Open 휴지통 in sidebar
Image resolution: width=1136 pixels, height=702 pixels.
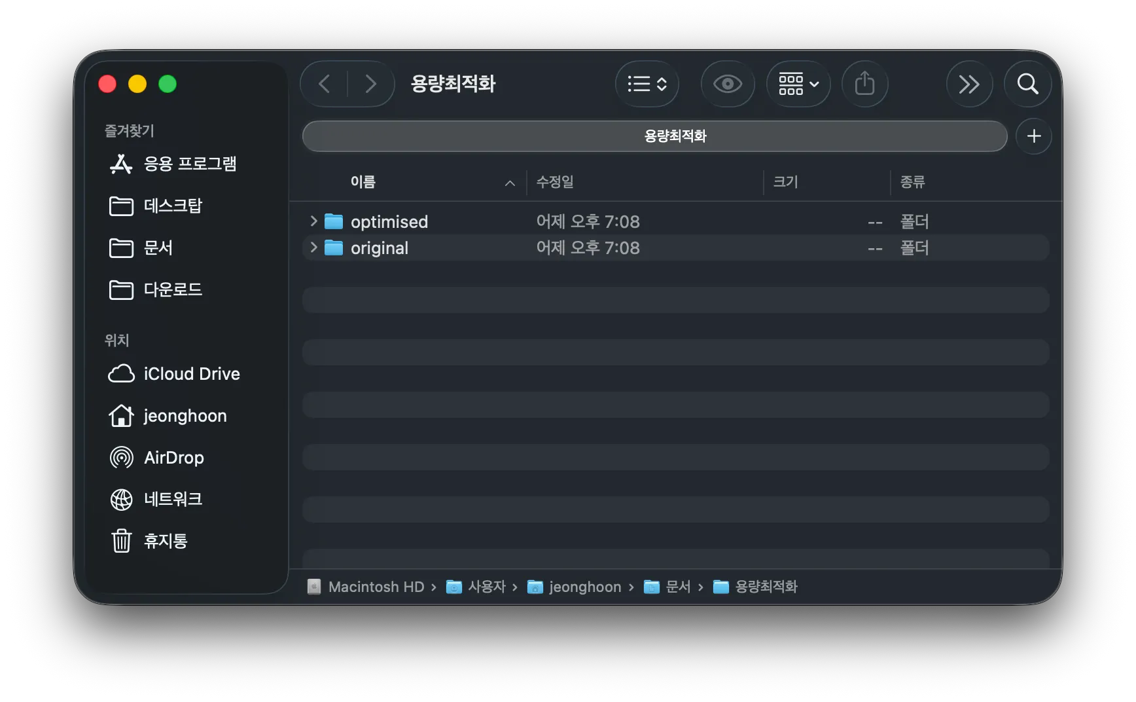pyautogui.click(x=166, y=541)
